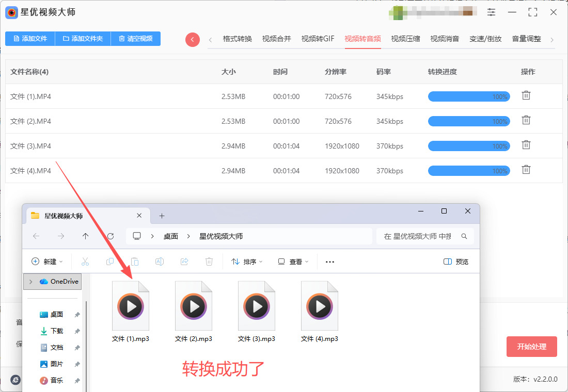The image size is (568, 392).
Task: Click progress bar of 文件 (4).MP4
Action: 469,171
